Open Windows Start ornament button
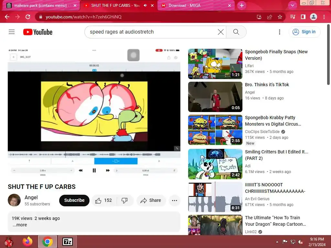 pos(9,242)
